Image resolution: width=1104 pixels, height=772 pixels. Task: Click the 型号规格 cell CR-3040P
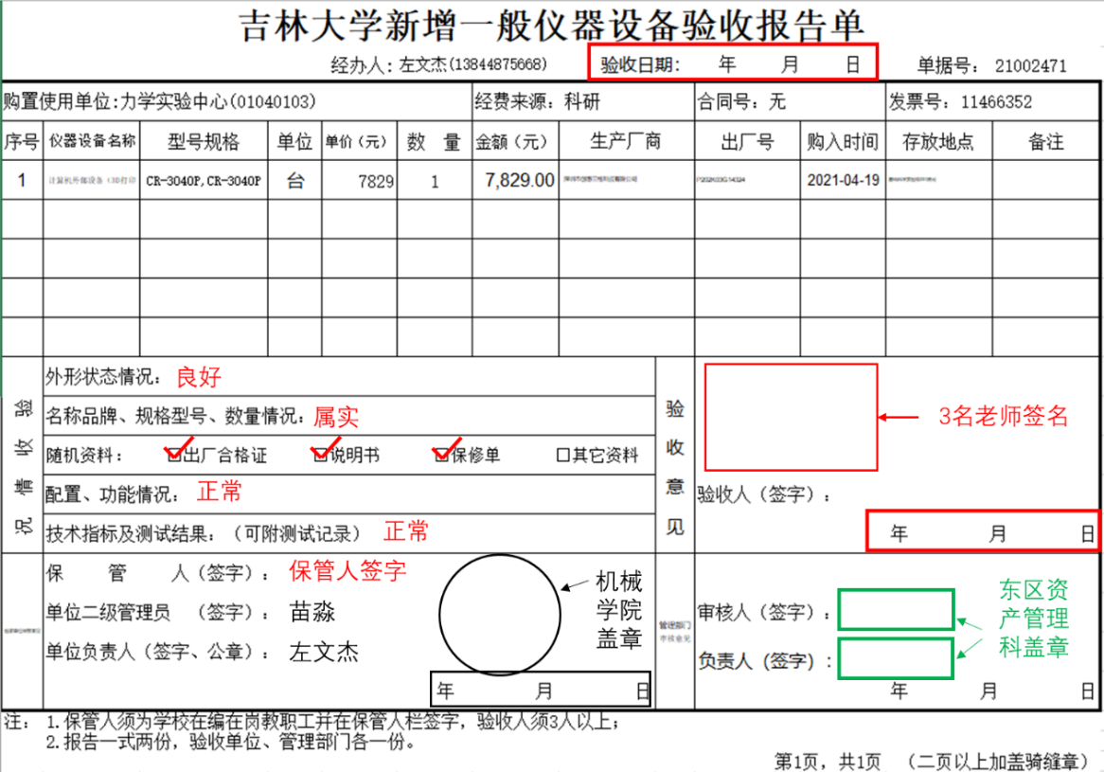pos(204,181)
